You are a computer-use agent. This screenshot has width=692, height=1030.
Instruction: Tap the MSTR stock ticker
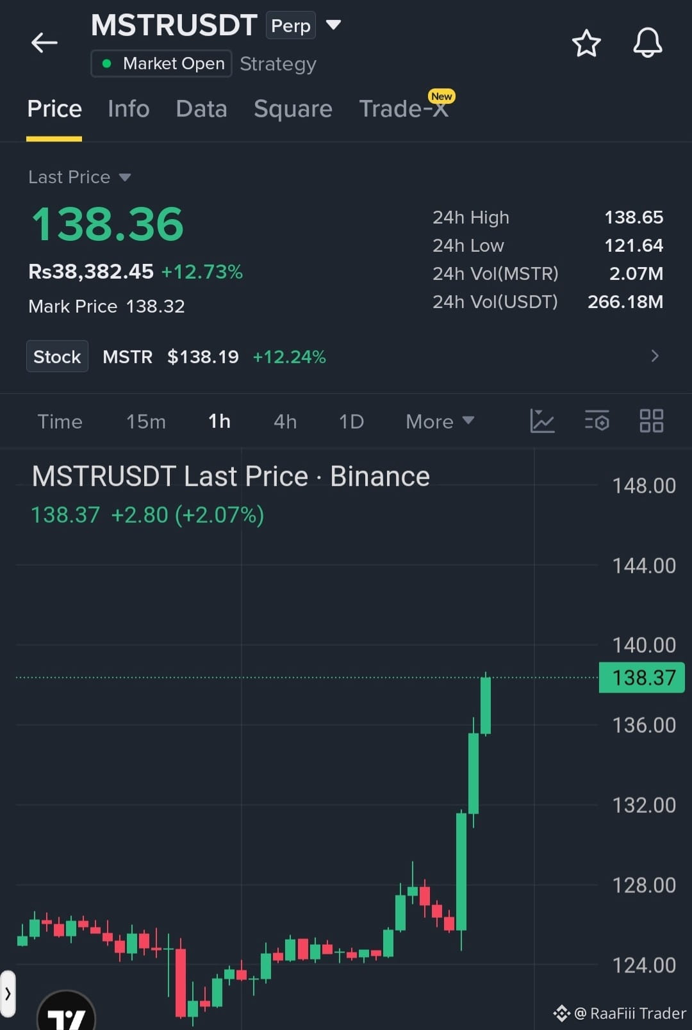[x=128, y=357]
